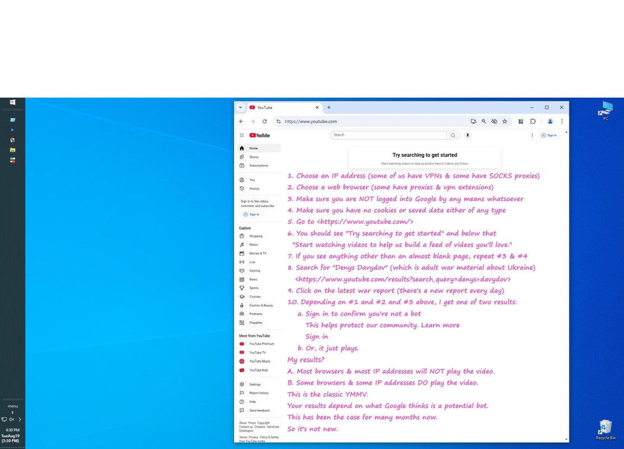This screenshot has height=449, width=624.
Task: Open YouTube Kids
Action: [258, 370]
